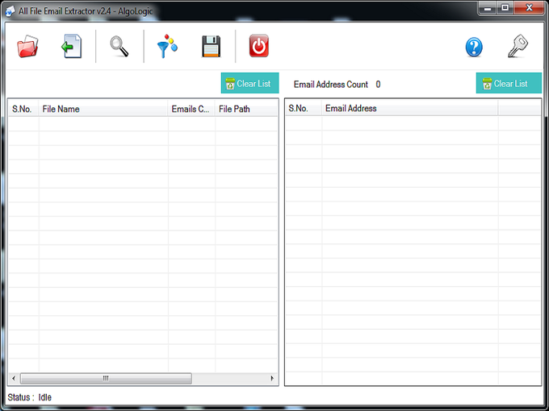
Task: Click the Emails C... column header
Action: click(x=191, y=109)
